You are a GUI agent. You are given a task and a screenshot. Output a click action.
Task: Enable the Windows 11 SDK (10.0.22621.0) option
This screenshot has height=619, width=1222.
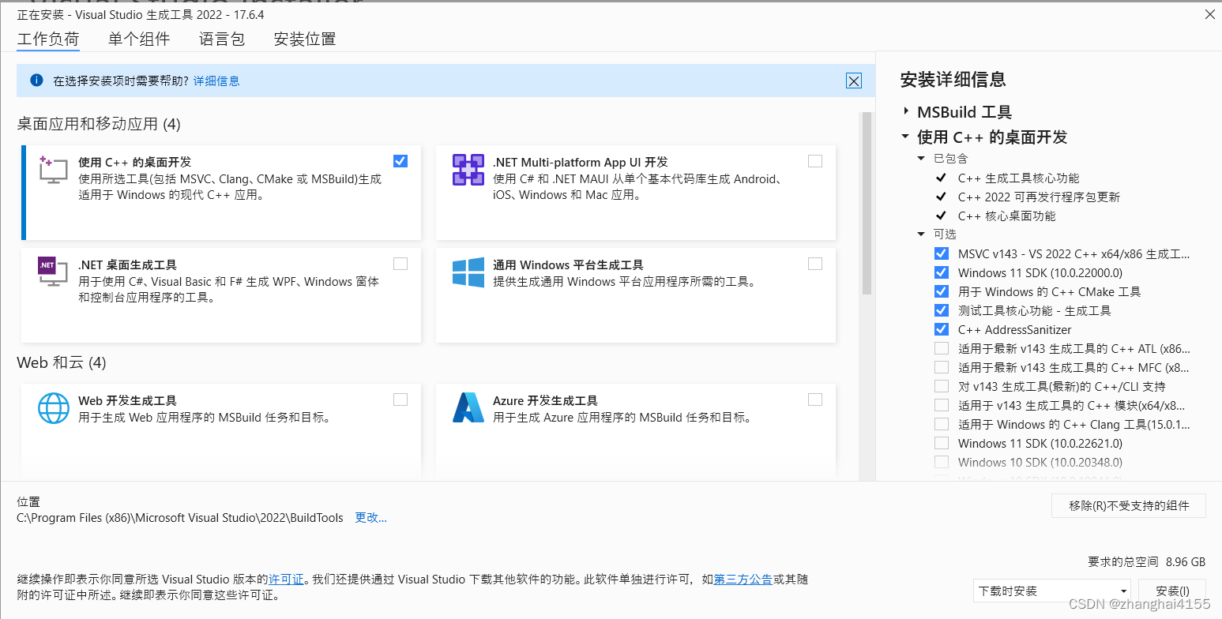942,443
